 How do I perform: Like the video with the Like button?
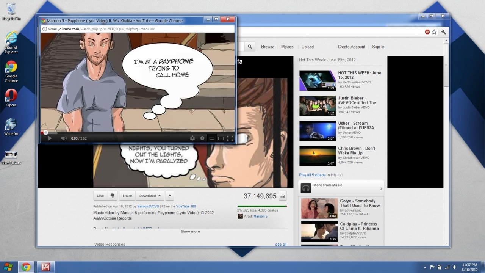pyautogui.click(x=100, y=196)
